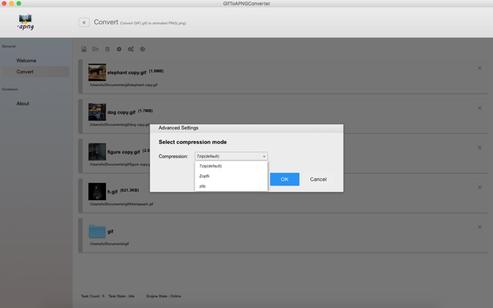
Task: Remove figure copy.gif with its X
Action: point(479,147)
